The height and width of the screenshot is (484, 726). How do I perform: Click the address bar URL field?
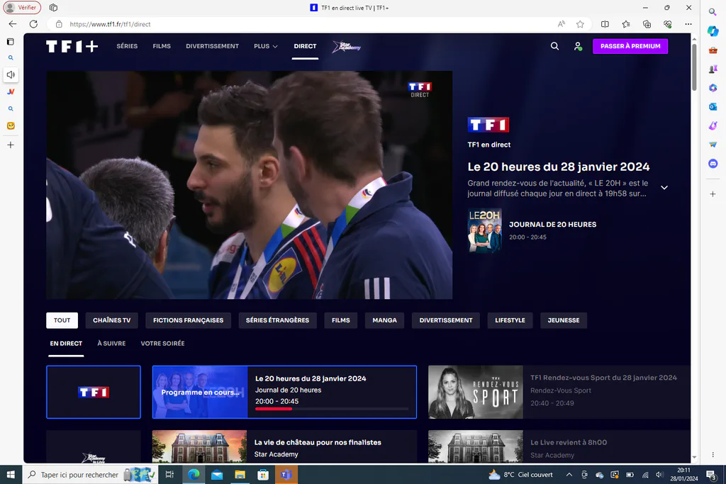coord(306,24)
